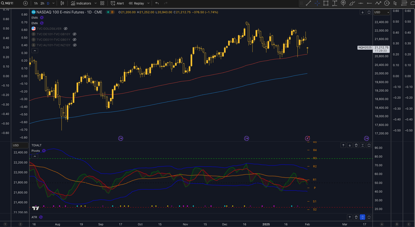Screen dimensions: 415x227
Task: Collapse the Pivots legend chevron
Action: pos(35,156)
